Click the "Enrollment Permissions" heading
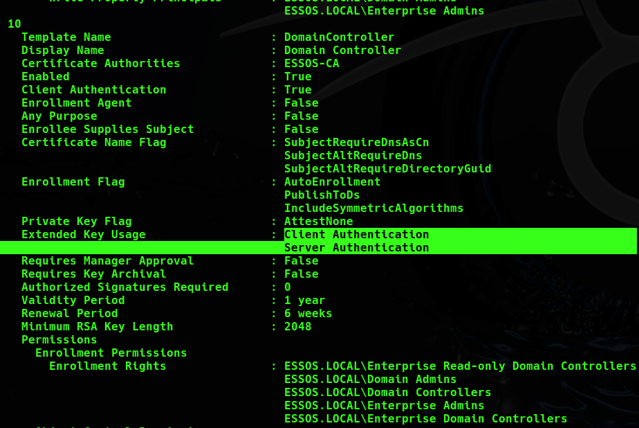The width and height of the screenshot is (639, 428). pos(111,353)
